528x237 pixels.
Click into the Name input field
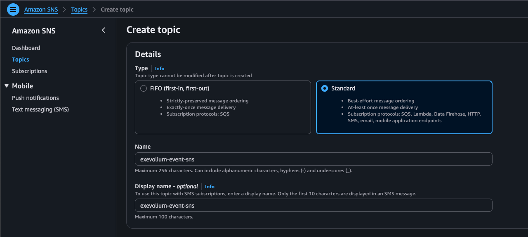pyautogui.click(x=313, y=159)
